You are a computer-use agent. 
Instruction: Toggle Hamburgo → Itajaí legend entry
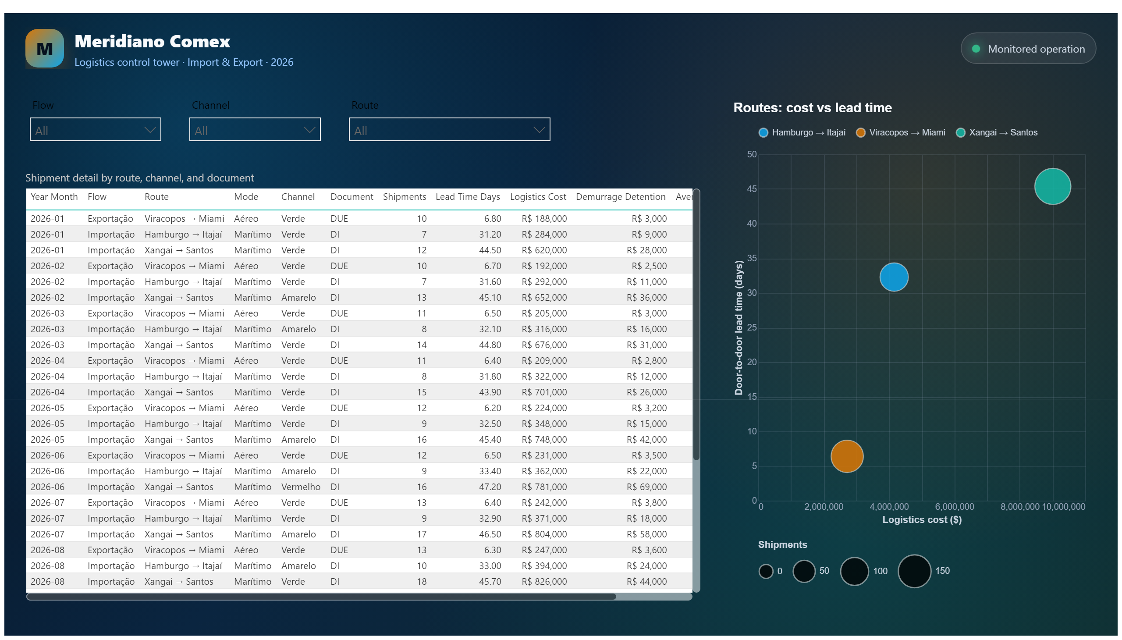(x=802, y=132)
